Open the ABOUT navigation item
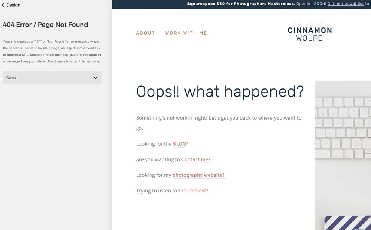This screenshot has height=230, width=371. tap(145, 33)
